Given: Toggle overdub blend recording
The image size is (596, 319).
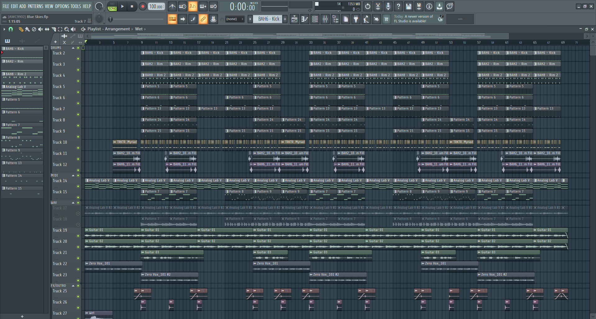Looking at the screenshot, I should coord(203,6).
